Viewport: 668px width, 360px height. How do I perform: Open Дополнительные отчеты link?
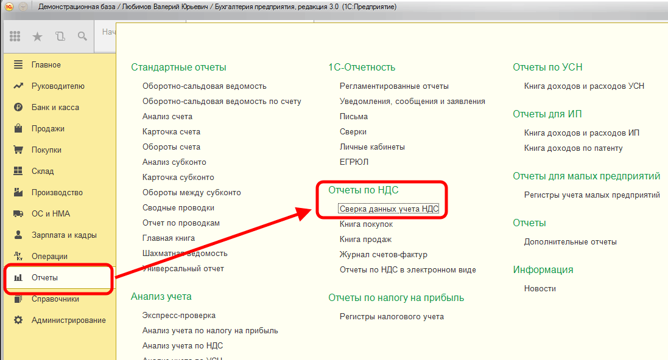(x=571, y=241)
